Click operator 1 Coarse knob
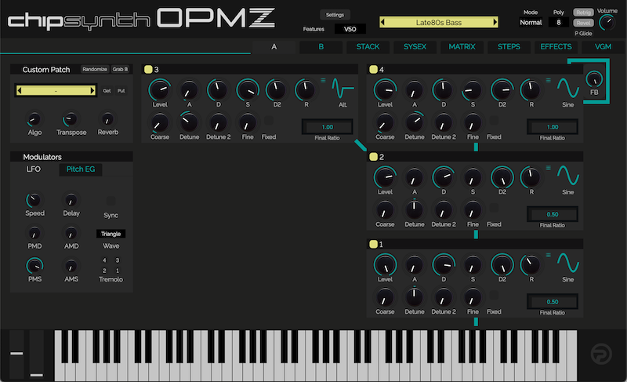 [x=385, y=297]
